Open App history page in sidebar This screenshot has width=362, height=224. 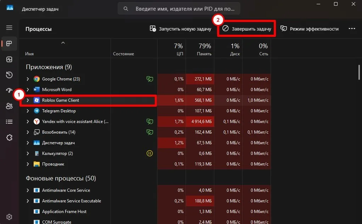tap(9, 75)
